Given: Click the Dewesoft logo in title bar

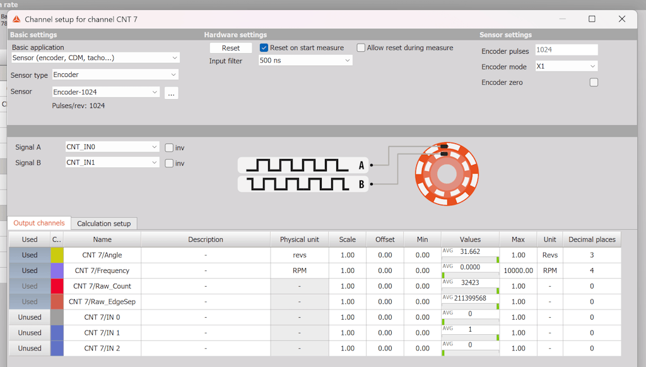Looking at the screenshot, I should pos(16,19).
